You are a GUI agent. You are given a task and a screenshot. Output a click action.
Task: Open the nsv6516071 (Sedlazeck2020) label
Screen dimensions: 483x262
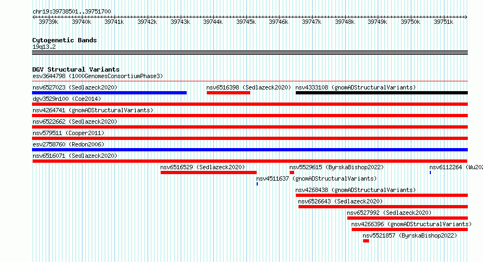(x=75, y=156)
